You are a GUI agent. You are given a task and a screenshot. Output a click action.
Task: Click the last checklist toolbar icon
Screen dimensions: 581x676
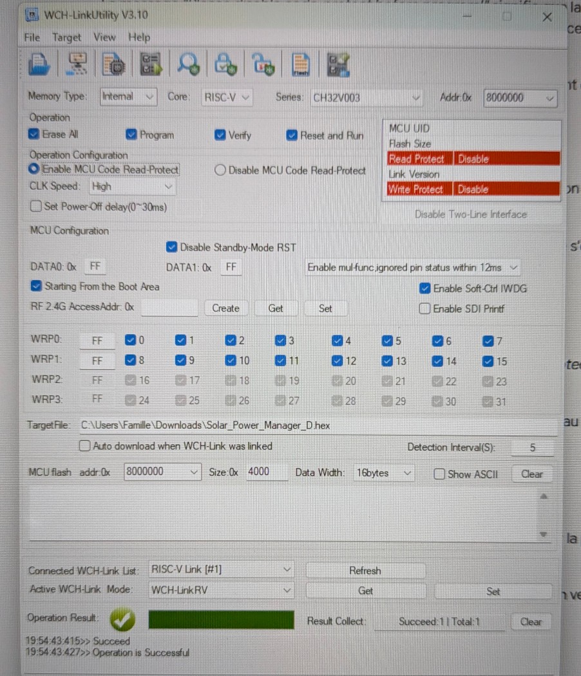coord(338,64)
